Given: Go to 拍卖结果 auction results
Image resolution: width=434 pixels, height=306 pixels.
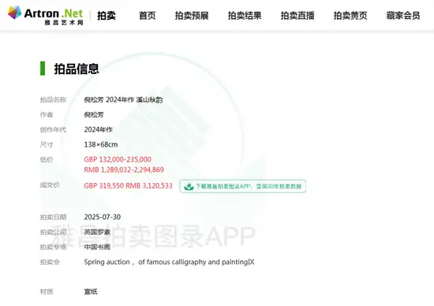Looking at the screenshot, I should point(245,16).
